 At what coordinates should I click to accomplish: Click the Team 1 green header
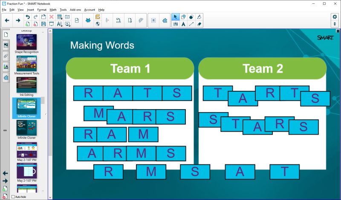130,68
